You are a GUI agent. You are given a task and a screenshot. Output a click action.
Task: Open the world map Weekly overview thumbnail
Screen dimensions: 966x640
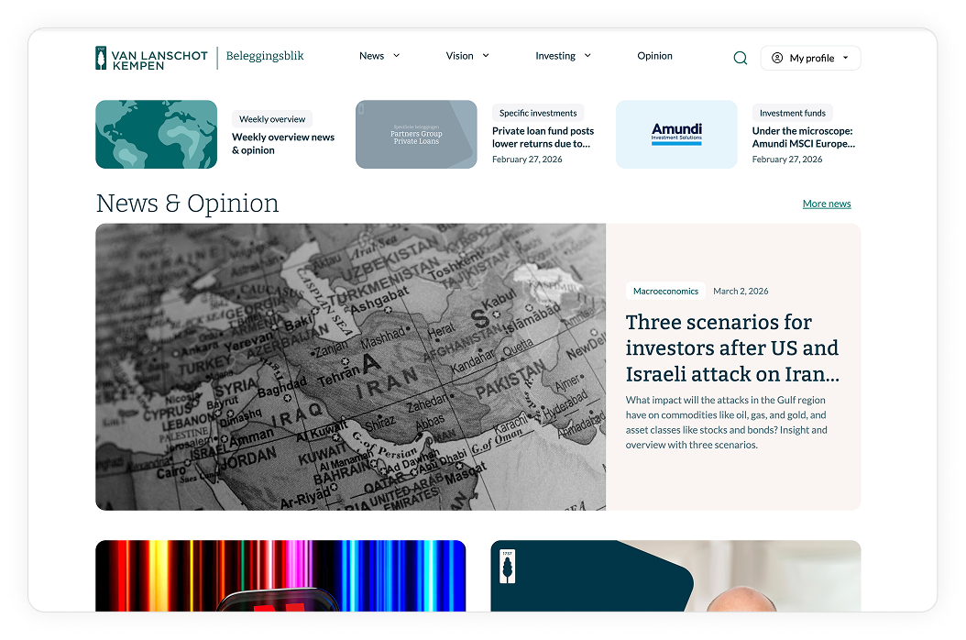click(156, 134)
